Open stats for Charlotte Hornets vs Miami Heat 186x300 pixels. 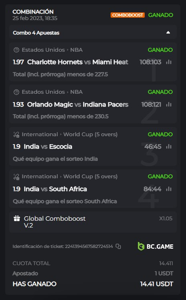169,62
